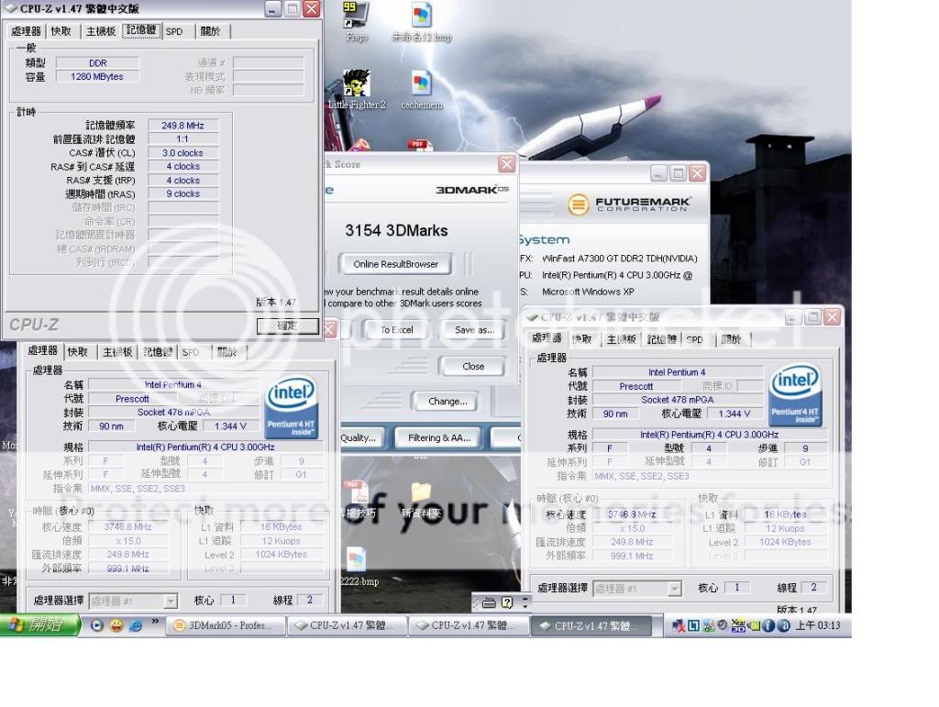Open SPD tab in the right-hand CPU-Z window

click(695, 339)
